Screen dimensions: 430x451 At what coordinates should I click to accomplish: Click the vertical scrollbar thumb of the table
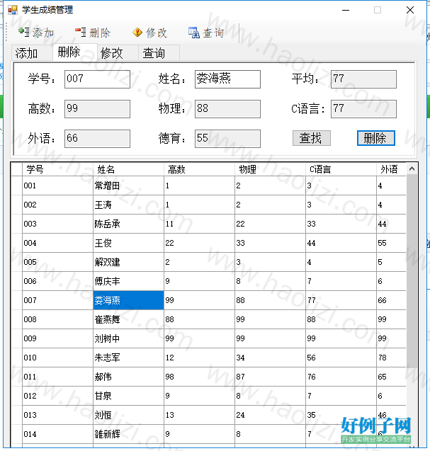[x=412, y=271]
